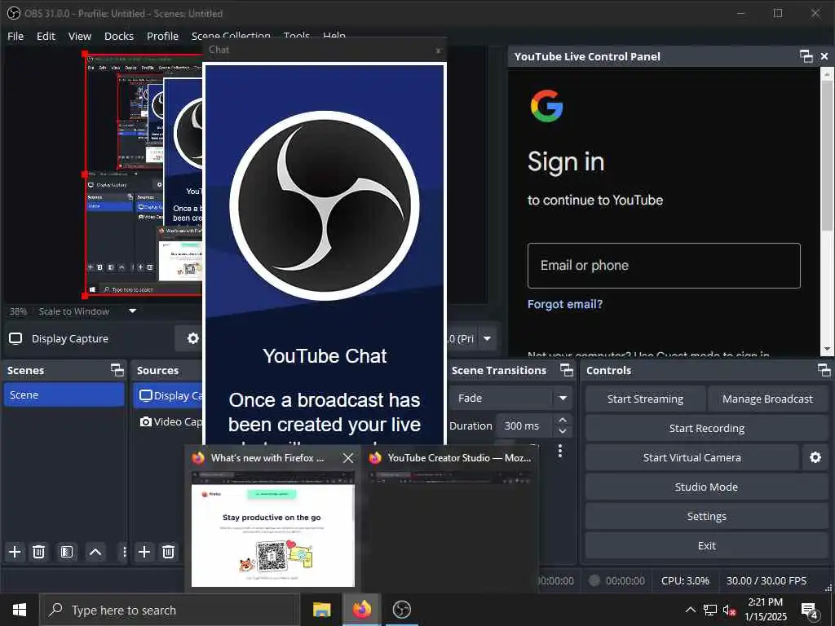Click Exit button in Controls
This screenshot has height=626, width=835.
pyautogui.click(x=707, y=545)
